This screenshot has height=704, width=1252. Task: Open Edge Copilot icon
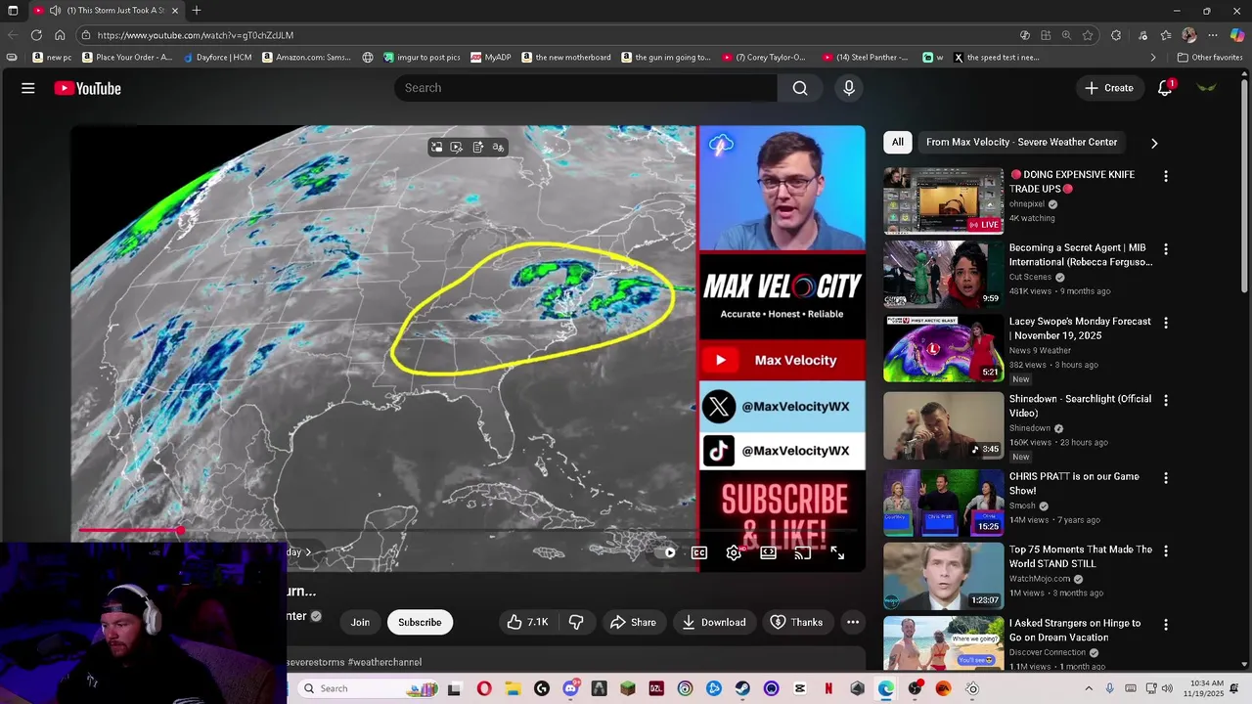coord(1237,35)
